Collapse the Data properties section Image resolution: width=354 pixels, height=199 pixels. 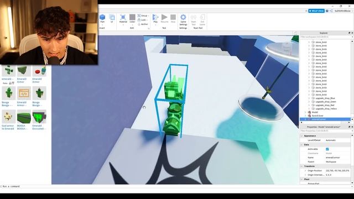(x=301, y=145)
